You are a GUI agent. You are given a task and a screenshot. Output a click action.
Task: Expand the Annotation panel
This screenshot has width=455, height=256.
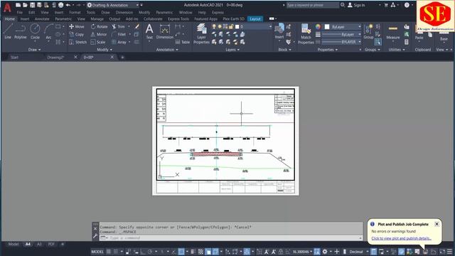point(167,50)
